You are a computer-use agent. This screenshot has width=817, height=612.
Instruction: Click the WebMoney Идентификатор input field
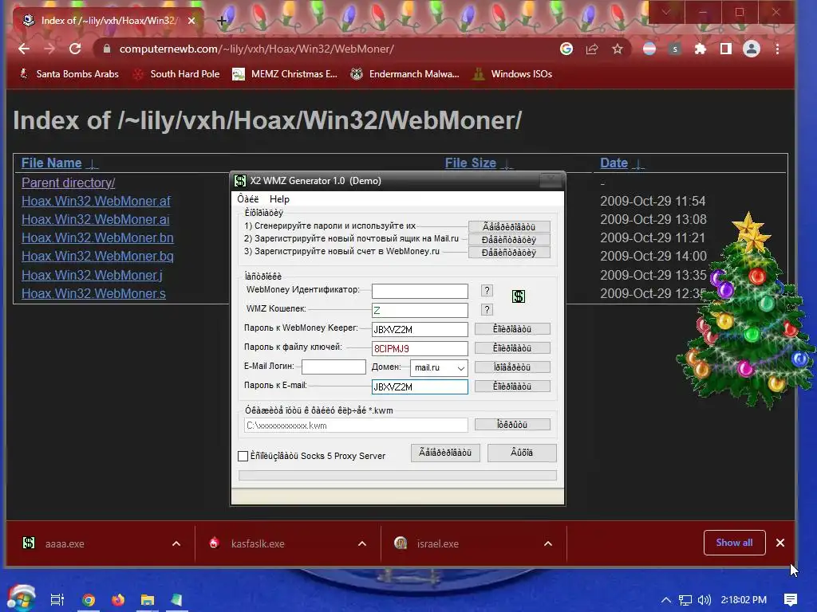click(420, 291)
